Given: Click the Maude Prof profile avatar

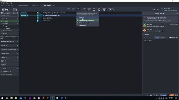Looking at the screenshot, I should coord(162,9).
